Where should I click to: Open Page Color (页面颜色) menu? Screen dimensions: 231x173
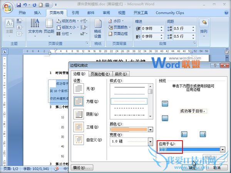click(x=119, y=27)
